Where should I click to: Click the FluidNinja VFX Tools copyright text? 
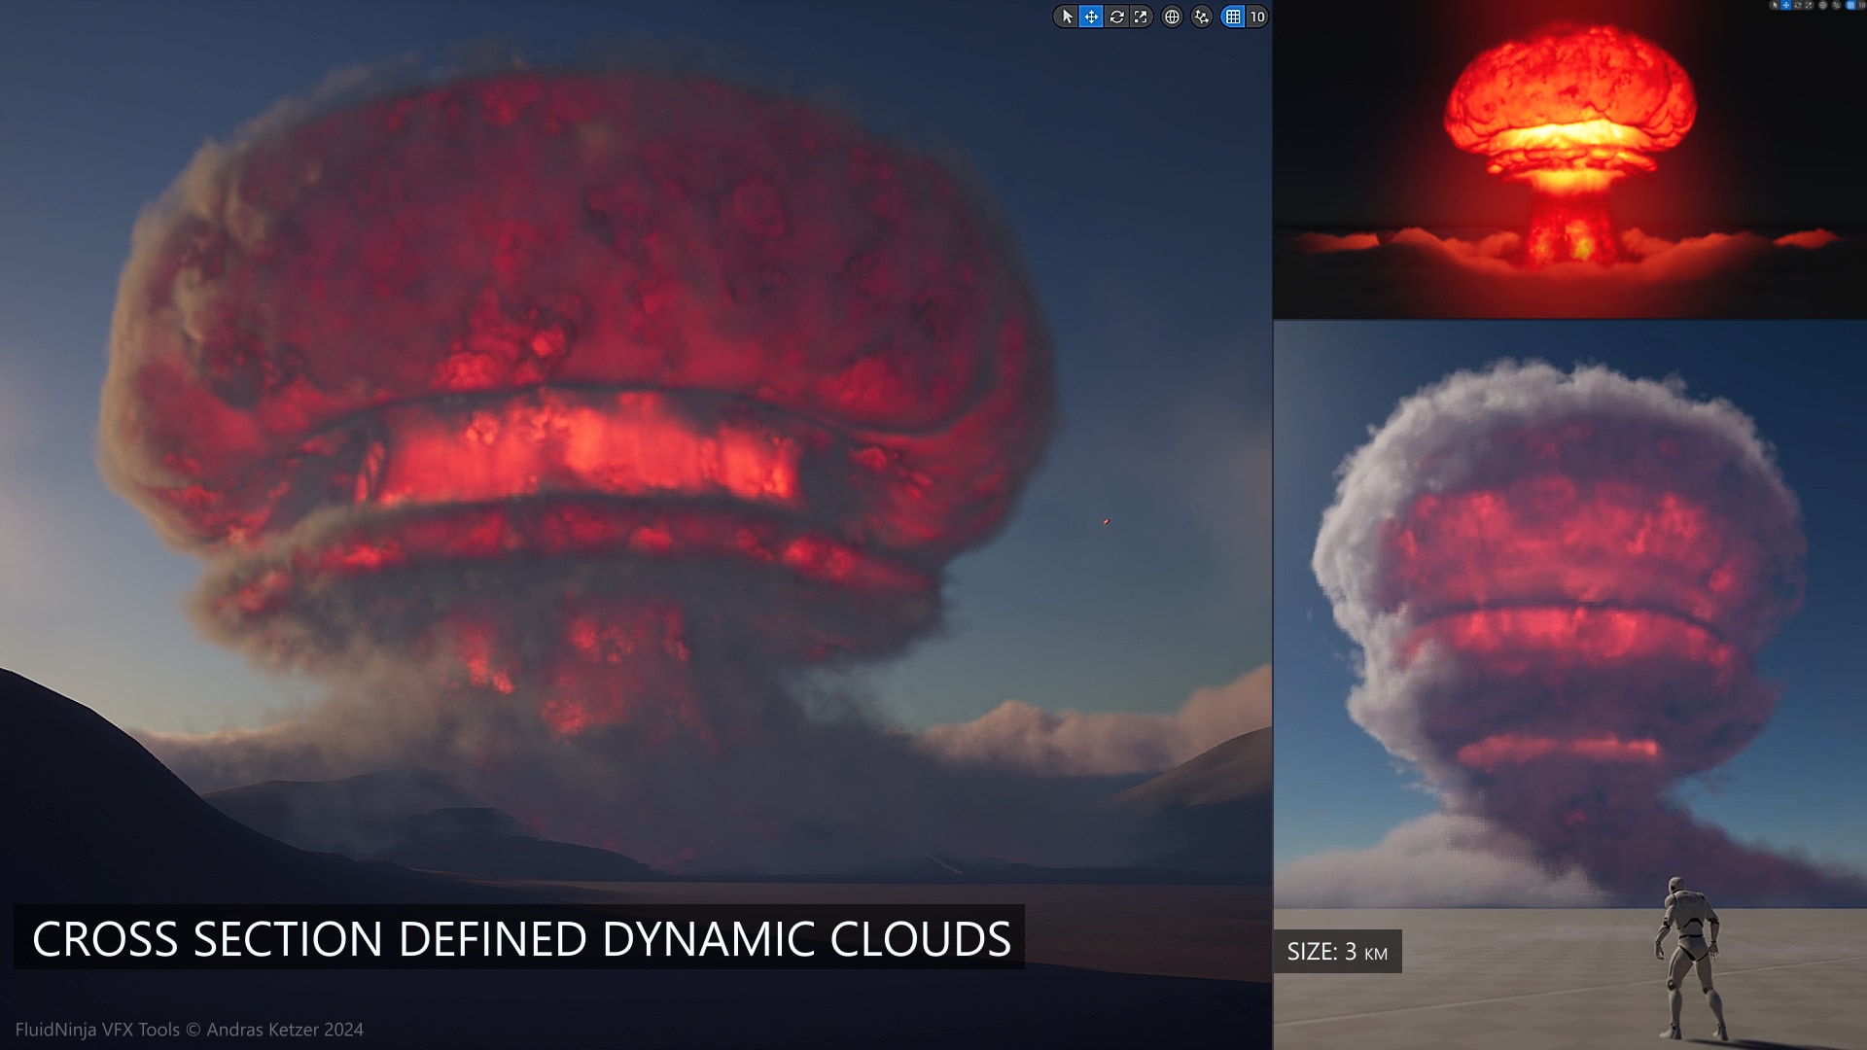click(185, 1029)
